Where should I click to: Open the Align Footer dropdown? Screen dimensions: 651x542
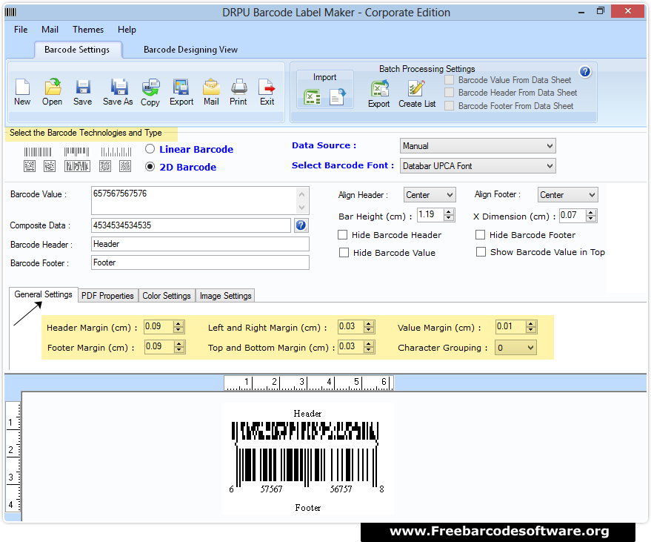click(x=567, y=194)
